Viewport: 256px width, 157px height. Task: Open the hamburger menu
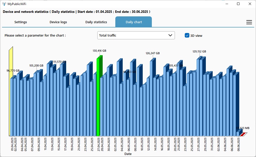tap(249, 22)
